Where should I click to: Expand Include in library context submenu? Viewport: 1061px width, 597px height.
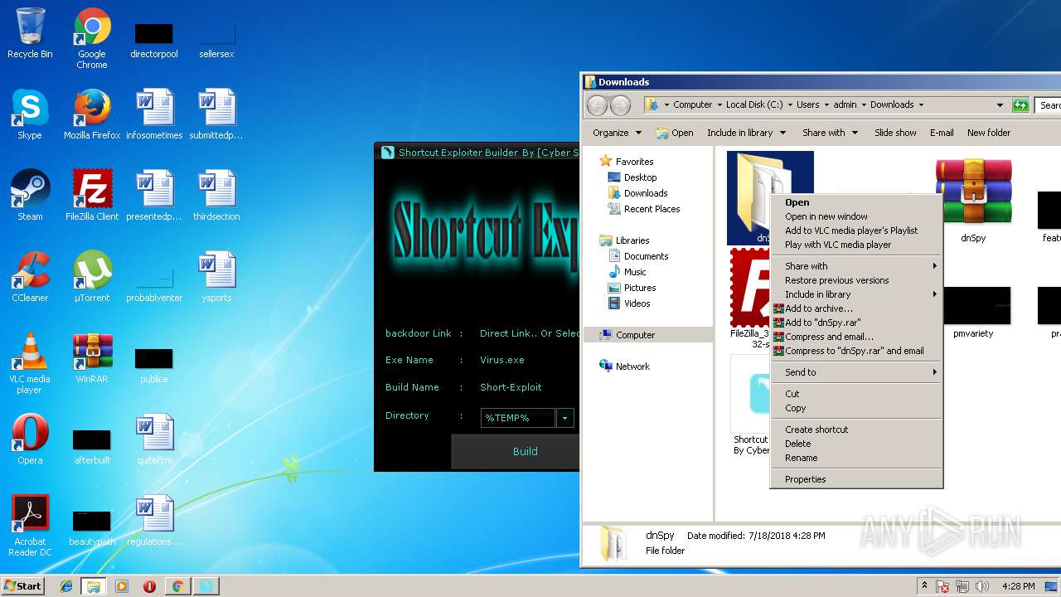point(857,294)
